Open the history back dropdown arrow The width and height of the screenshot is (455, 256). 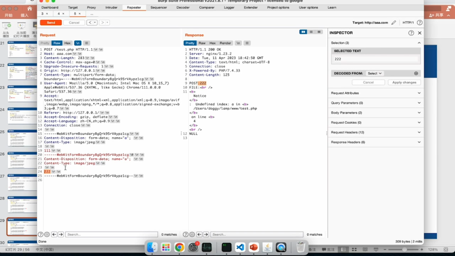[95, 23]
